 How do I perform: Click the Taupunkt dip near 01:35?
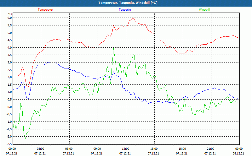[x=28, y=99]
